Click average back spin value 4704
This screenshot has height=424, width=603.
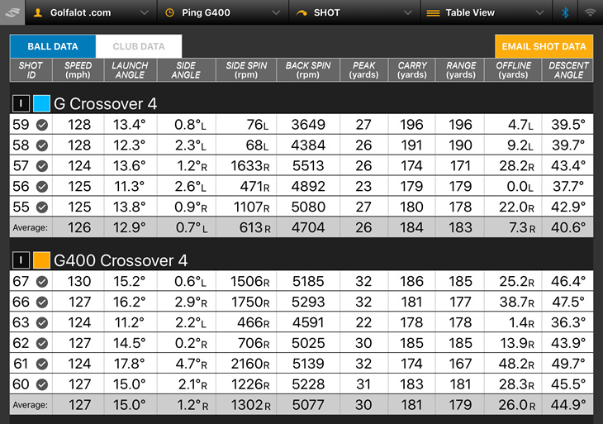pyautogui.click(x=308, y=228)
